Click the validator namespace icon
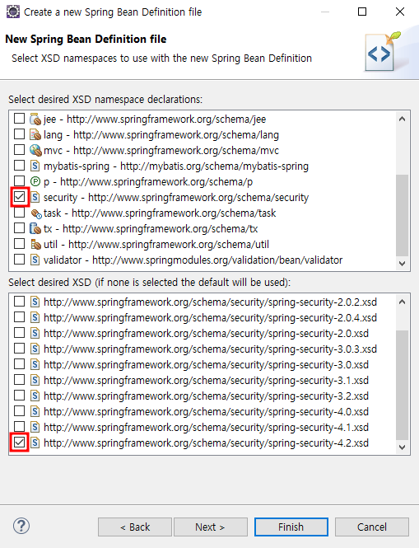 pos(35,260)
